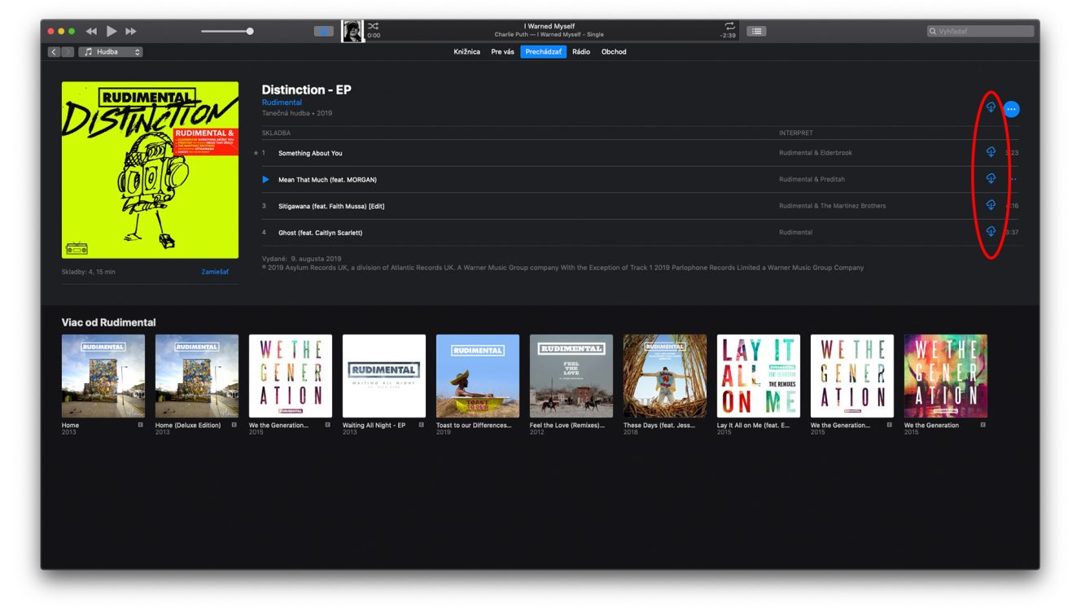Image resolution: width=1081 pixels, height=608 pixels.
Task: Open the Hudba media type dropdown
Action: pos(111,52)
